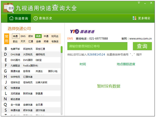Select 申通 in the common couriers
Image resolution: width=156 pixels, height=117 pixels.
click(x=16, y=36)
